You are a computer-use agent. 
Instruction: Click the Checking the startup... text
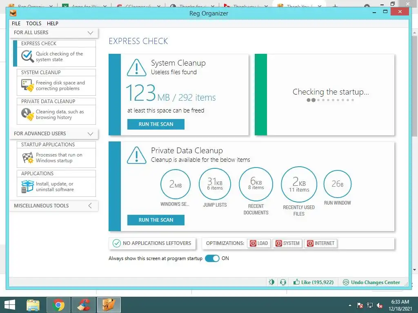pyautogui.click(x=331, y=92)
